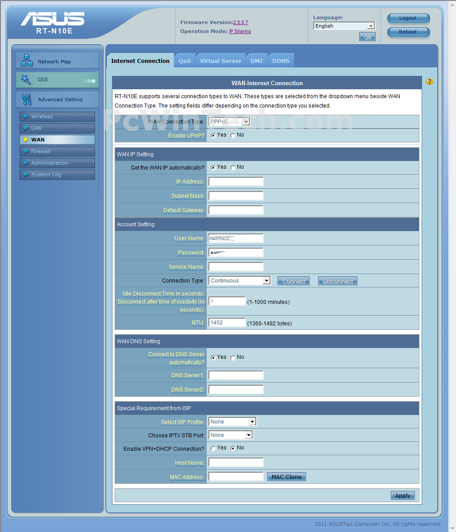Viewport: 456px width, 532px height.
Task: Select No for Enable UPnP
Action: pyautogui.click(x=233, y=135)
